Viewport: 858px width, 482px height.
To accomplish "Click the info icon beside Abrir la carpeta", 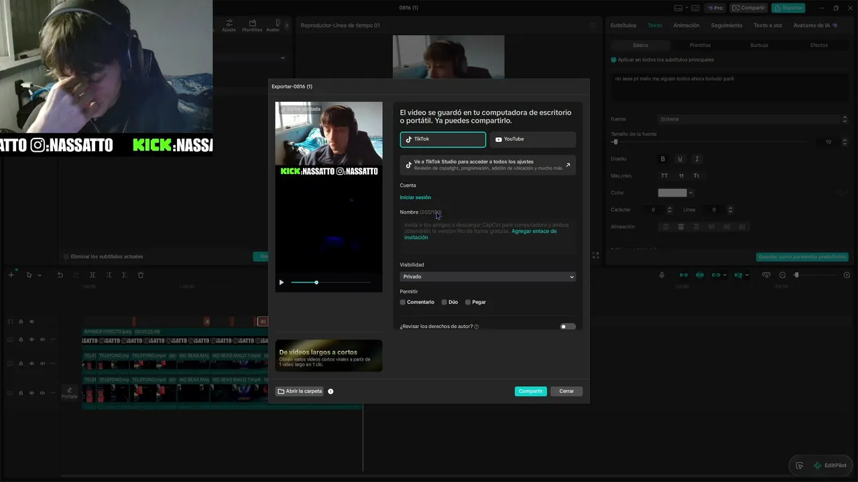I will tap(330, 391).
